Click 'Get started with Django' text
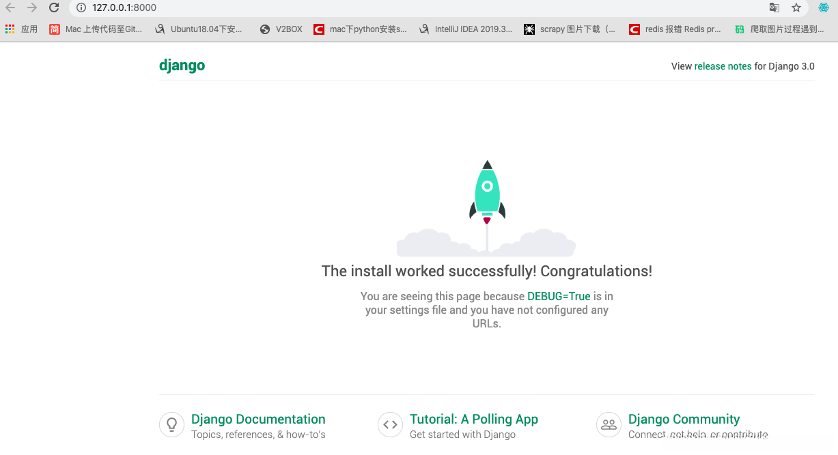The width and height of the screenshot is (838, 455). pos(462,435)
